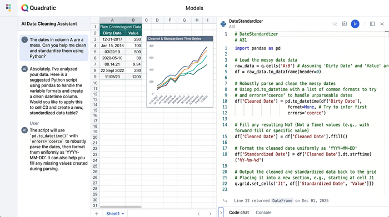Click Raw Chronological Data title cell
This screenshot has height=217, width=389.
click(x=121, y=27)
